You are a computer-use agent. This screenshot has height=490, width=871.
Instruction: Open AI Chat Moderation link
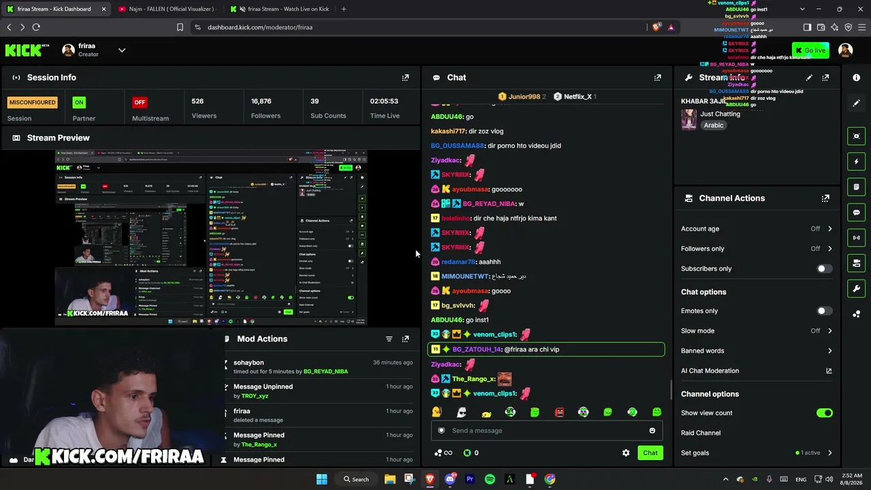(x=756, y=371)
